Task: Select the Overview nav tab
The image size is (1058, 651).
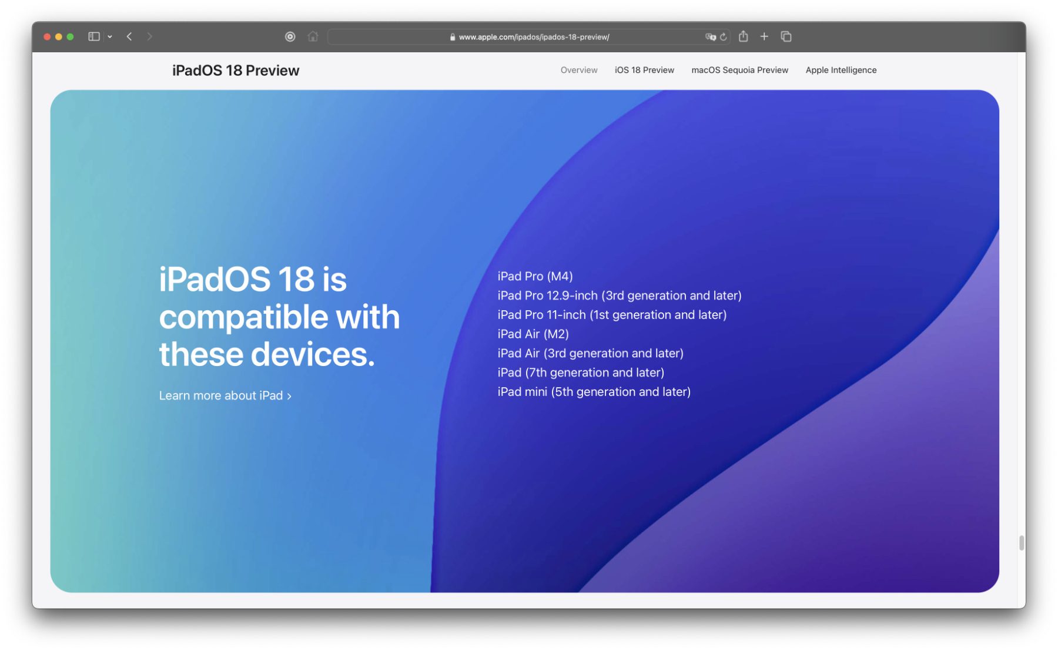Action: [578, 70]
